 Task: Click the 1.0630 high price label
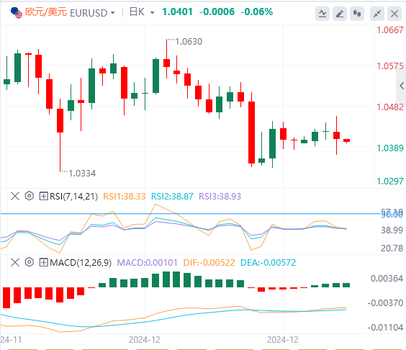point(189,42)
